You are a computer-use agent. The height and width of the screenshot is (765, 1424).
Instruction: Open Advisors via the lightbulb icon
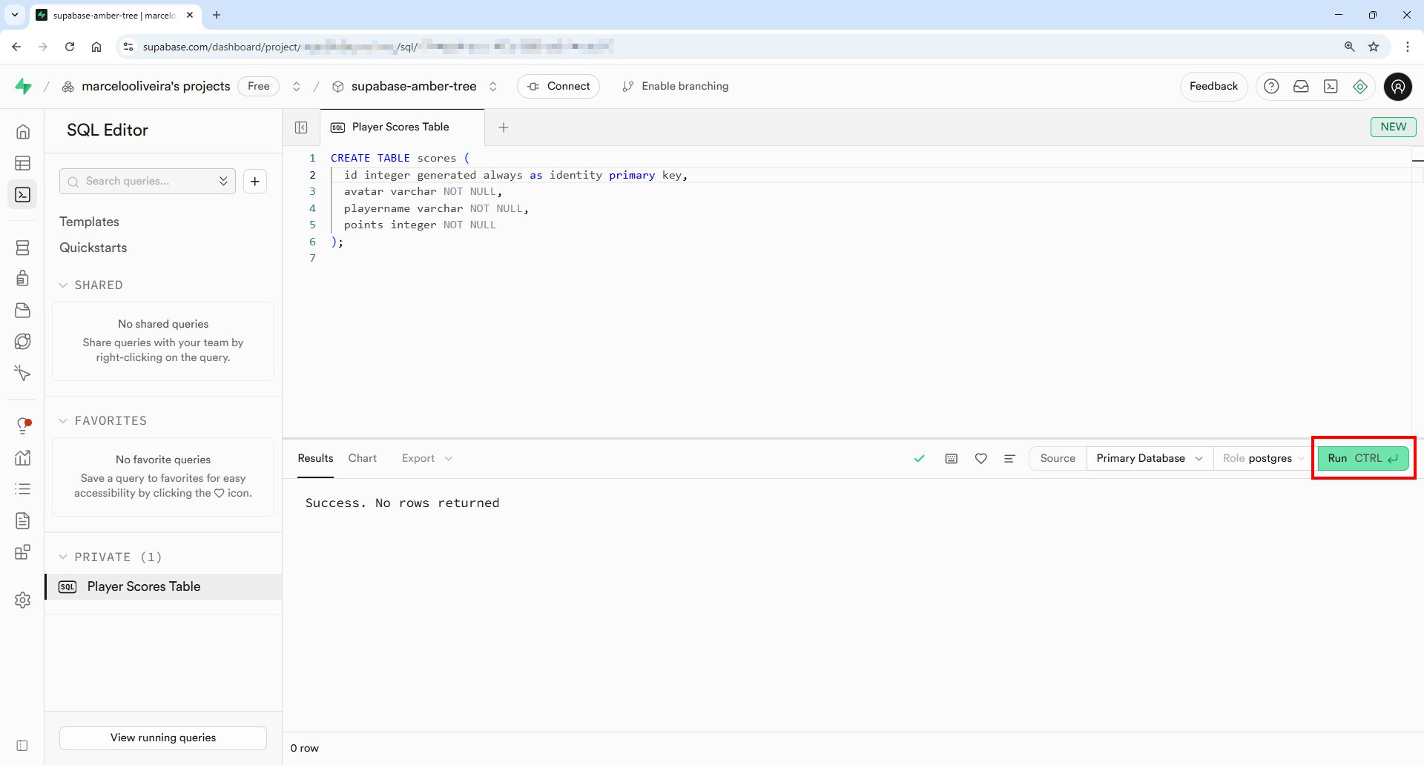[24, 424]
